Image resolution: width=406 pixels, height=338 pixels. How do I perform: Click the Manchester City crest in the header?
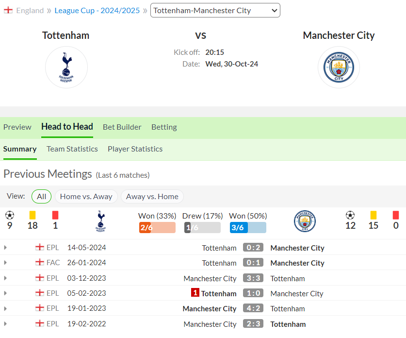point(339,68)
